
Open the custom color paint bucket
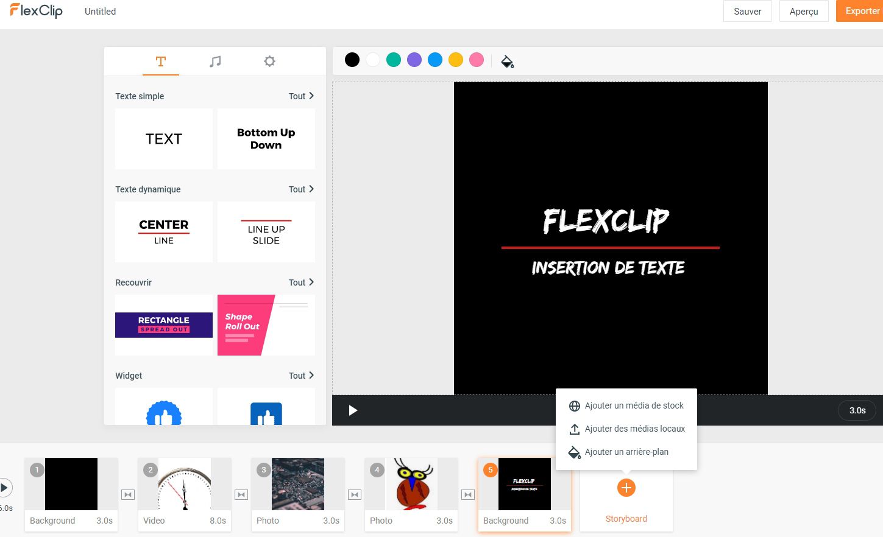pyautogui.click(x=507, y=61)
